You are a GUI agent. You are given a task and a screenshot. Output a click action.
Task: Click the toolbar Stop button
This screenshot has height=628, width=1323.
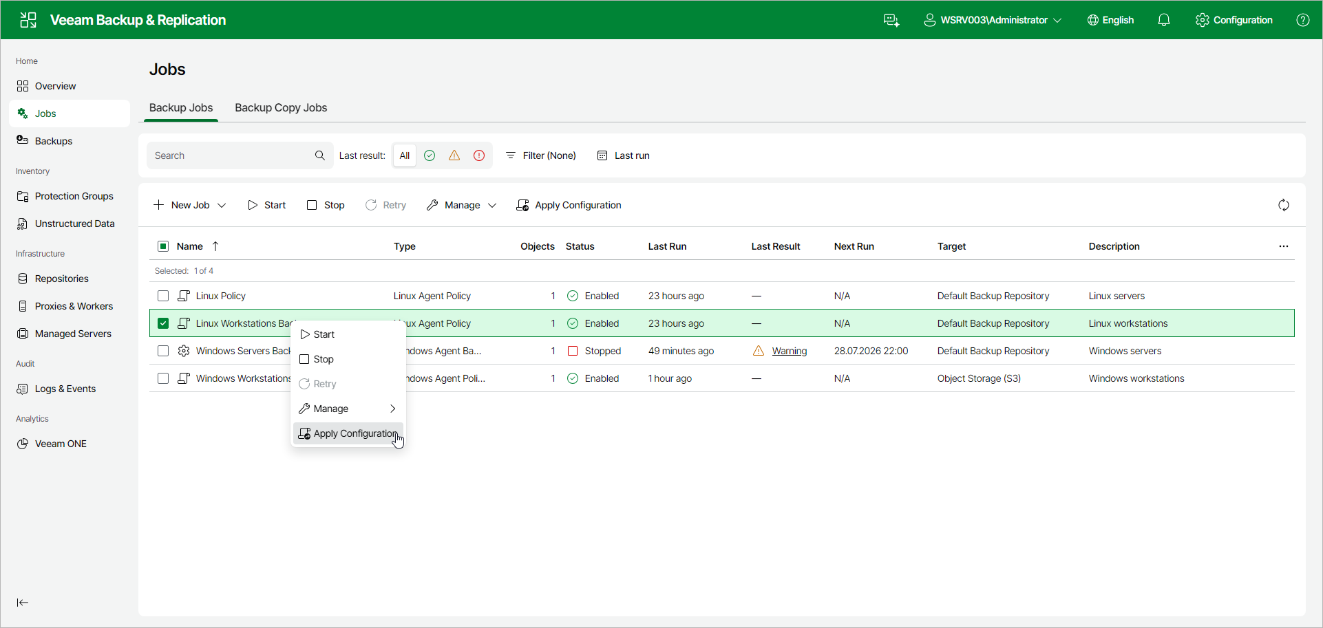pyautogui.click(x=326, y=205)
